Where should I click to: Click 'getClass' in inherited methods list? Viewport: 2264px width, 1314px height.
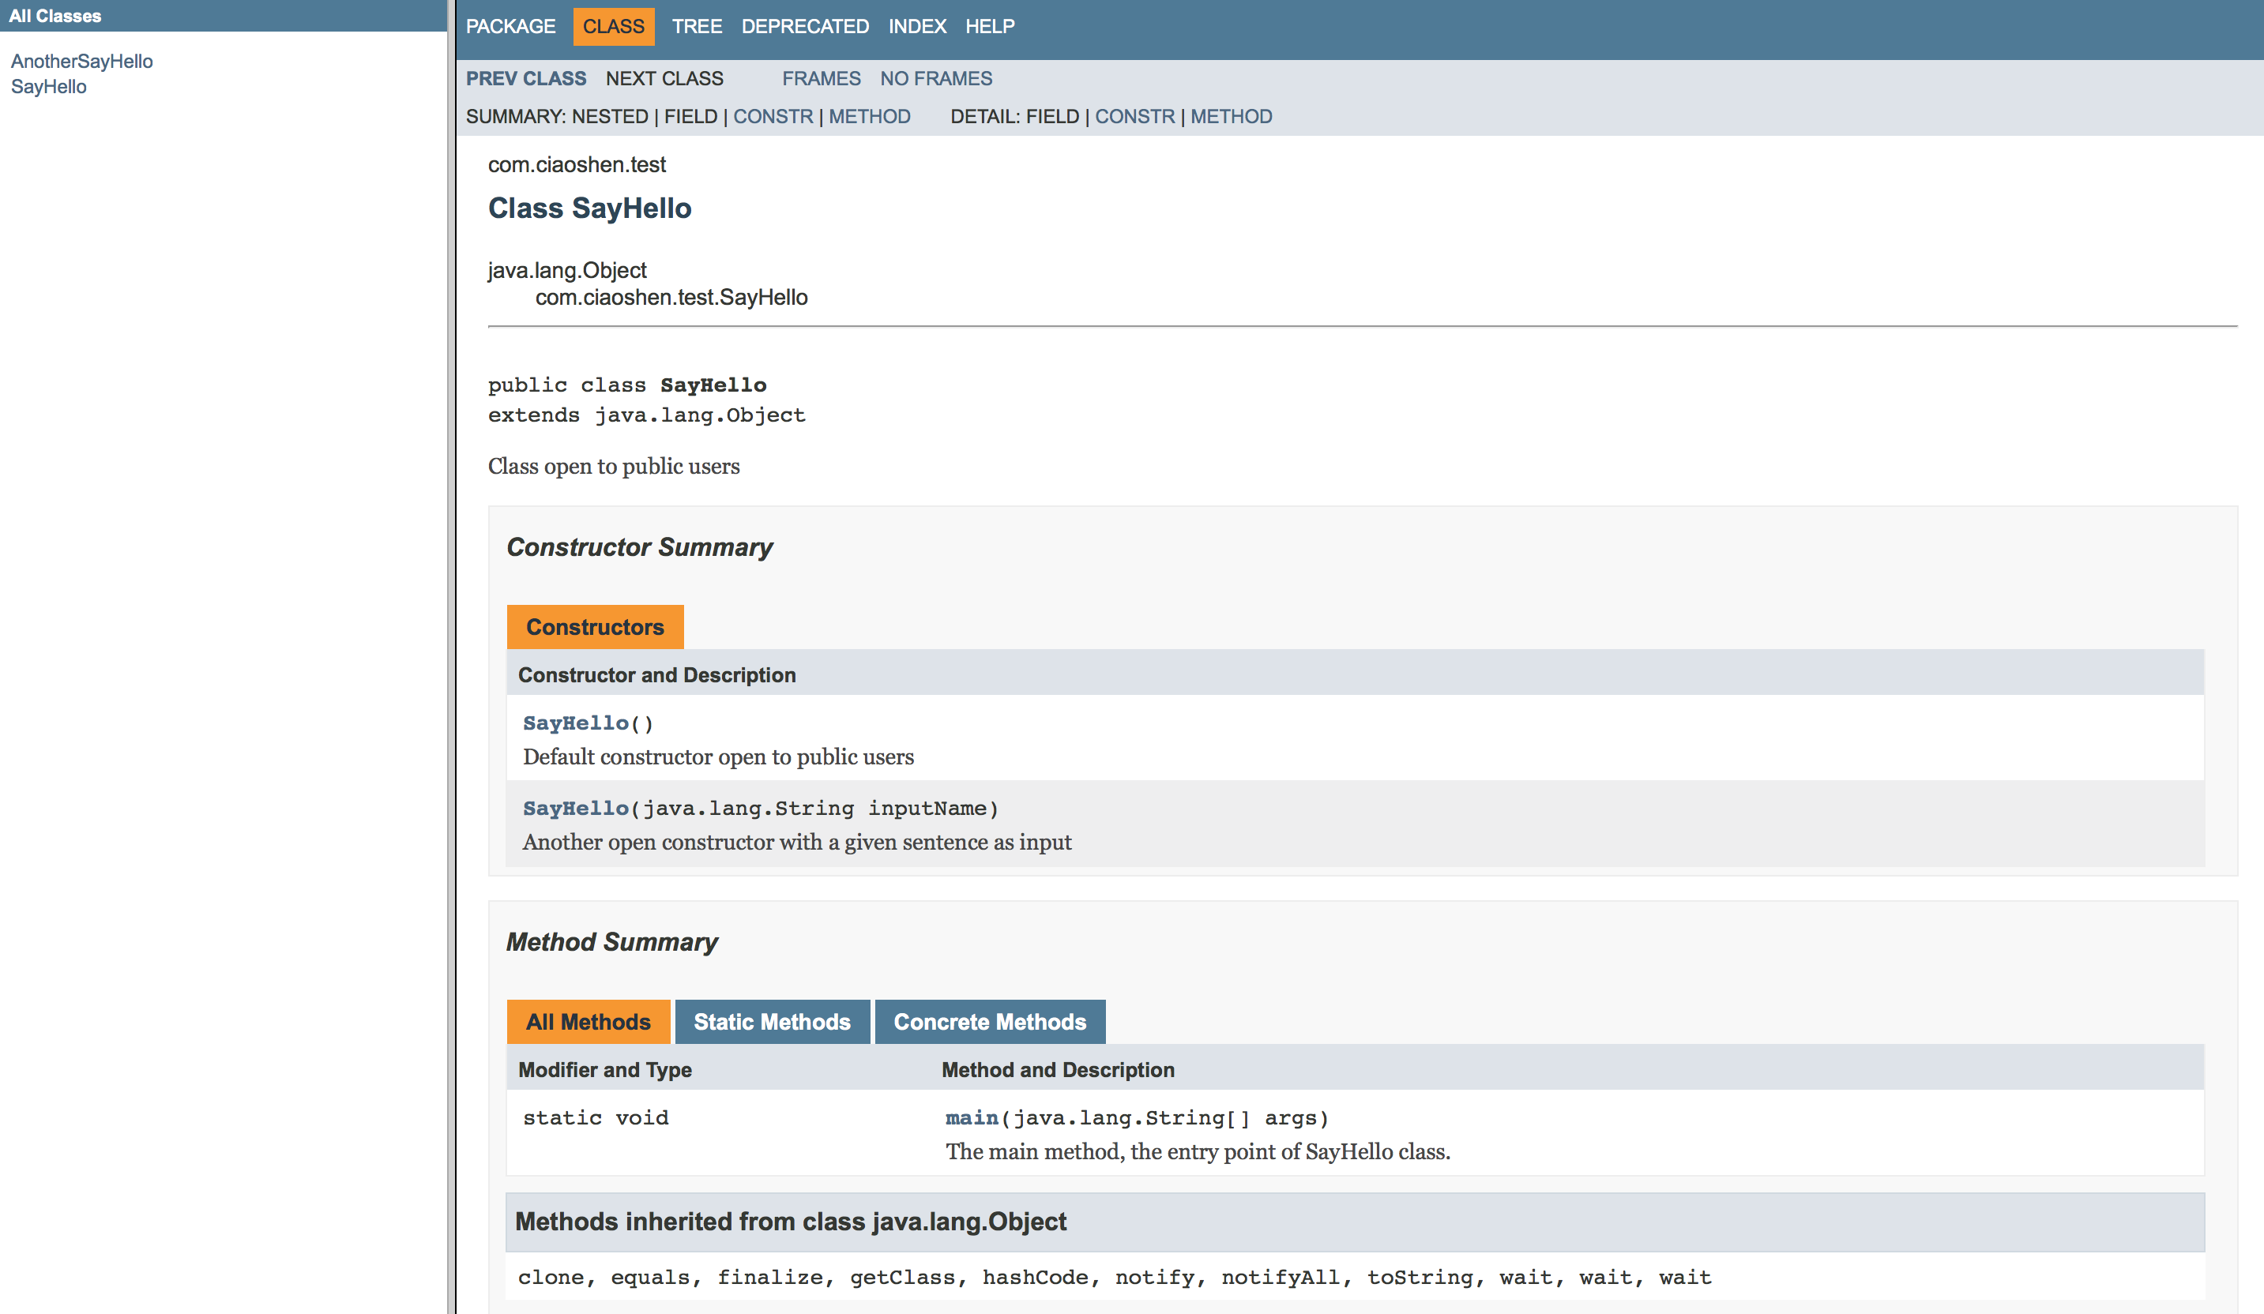[902, 1277]
